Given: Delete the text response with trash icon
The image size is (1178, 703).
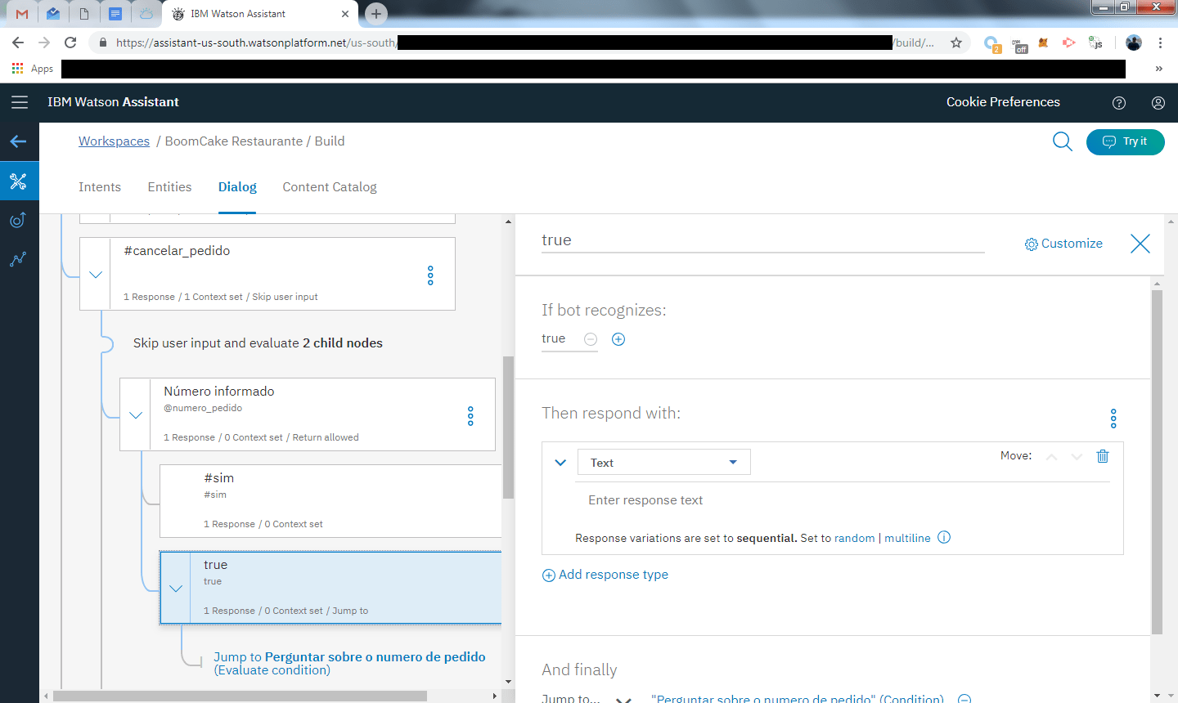Looking at the screenshot, I should (x=1103, y=456).
